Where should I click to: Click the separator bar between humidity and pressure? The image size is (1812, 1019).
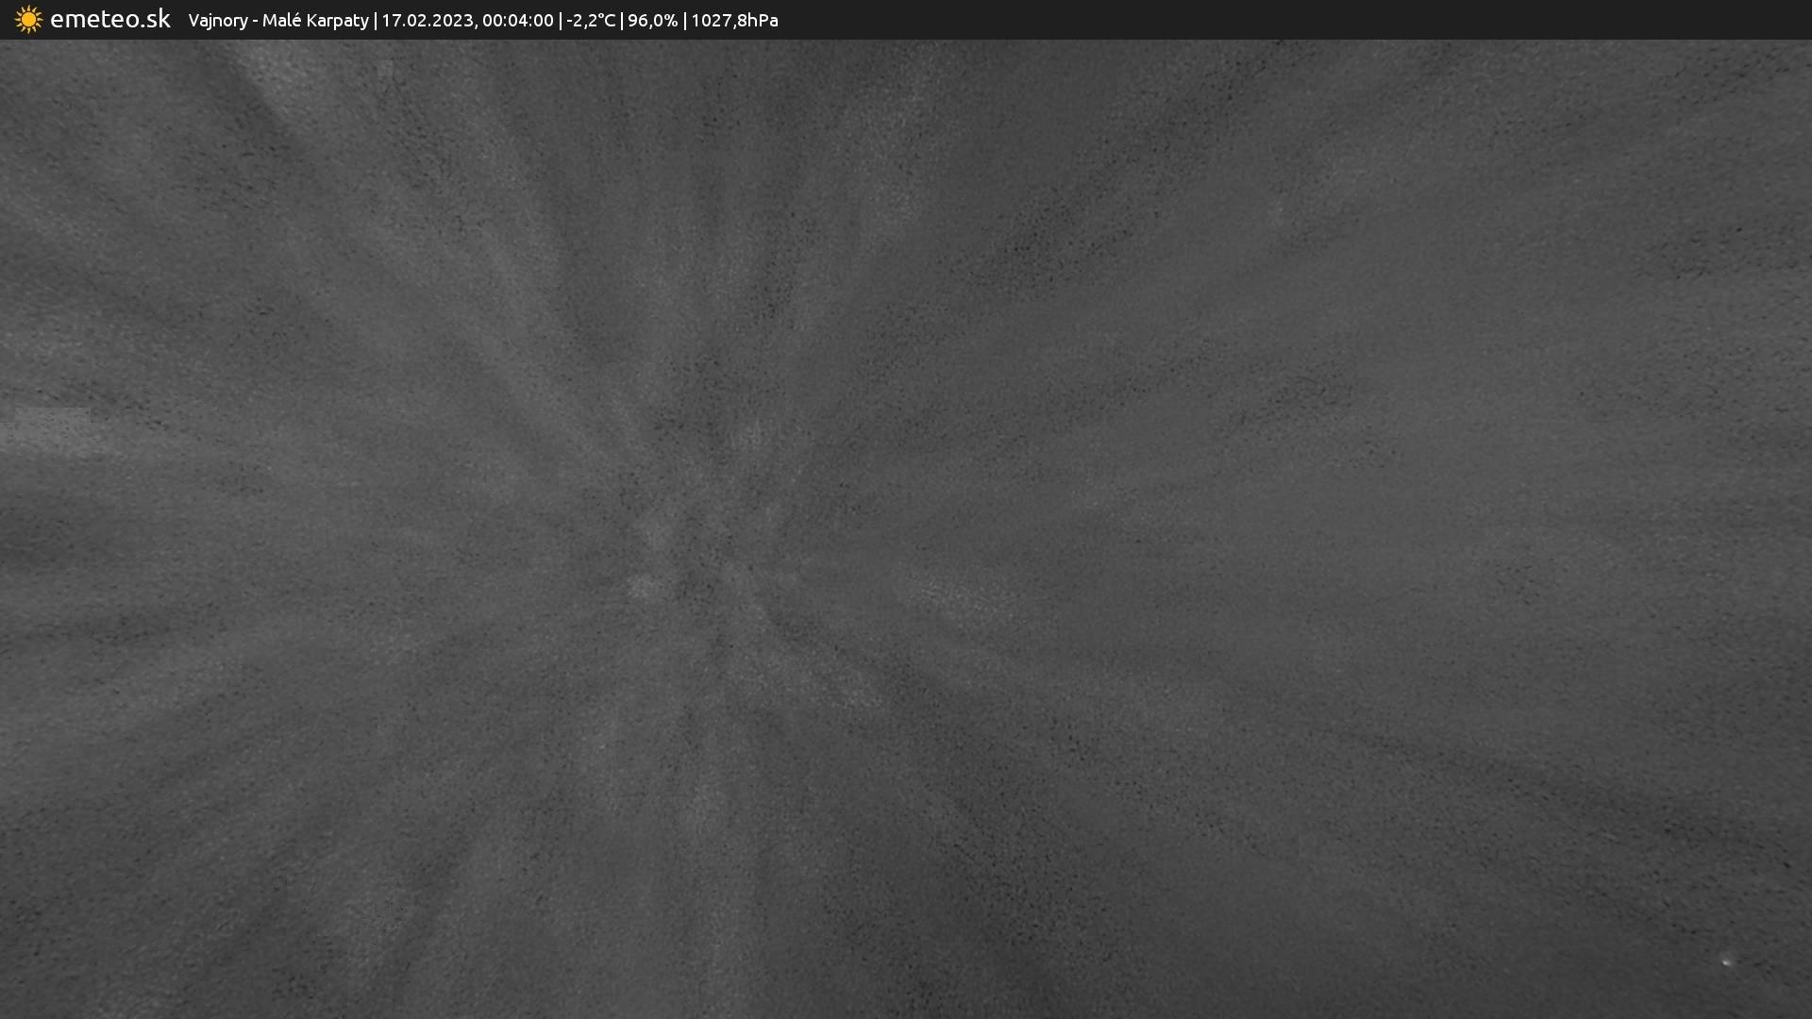(684, 21)
